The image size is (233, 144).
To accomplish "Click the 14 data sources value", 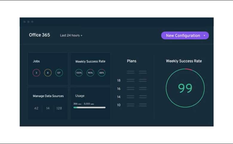I will 48,108.
